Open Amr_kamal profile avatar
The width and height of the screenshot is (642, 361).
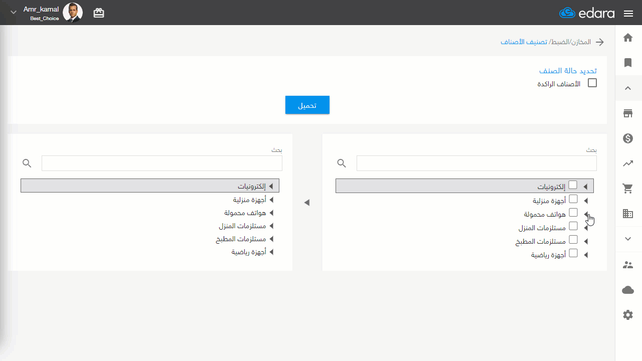point(73,13)
